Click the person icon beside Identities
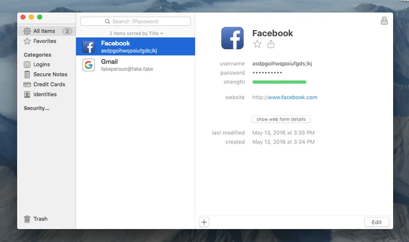This screenshot has height=242, width=409. point(27,95)
